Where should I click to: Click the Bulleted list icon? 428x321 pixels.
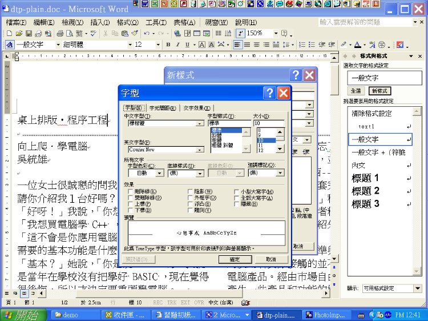pos(312,45)
